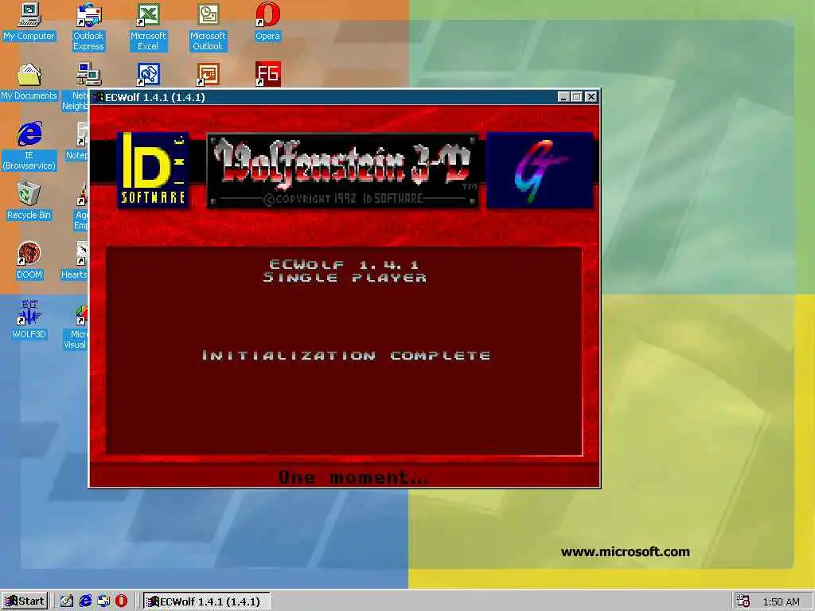The width and height of the screenshot is (815, 611).
Task: Click the ECWolf window title bar icon
Action: (98, 97)
